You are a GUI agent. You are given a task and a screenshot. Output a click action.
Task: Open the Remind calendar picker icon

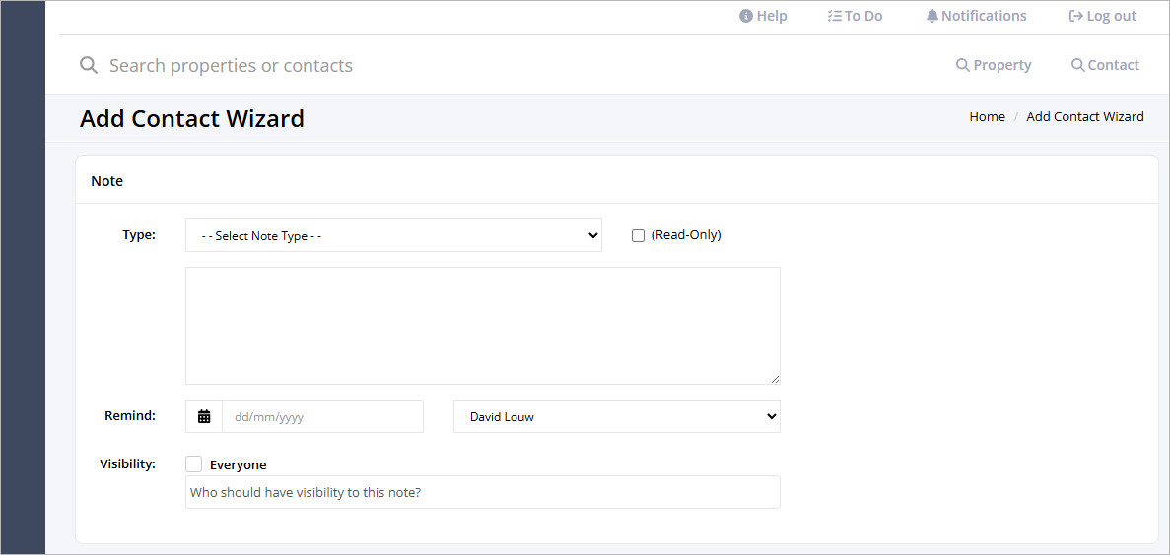coord(204,416)
